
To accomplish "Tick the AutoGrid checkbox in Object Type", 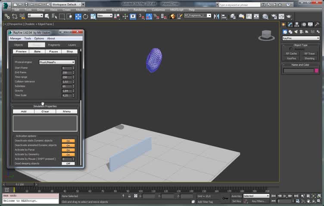I will tap(291, 49).
